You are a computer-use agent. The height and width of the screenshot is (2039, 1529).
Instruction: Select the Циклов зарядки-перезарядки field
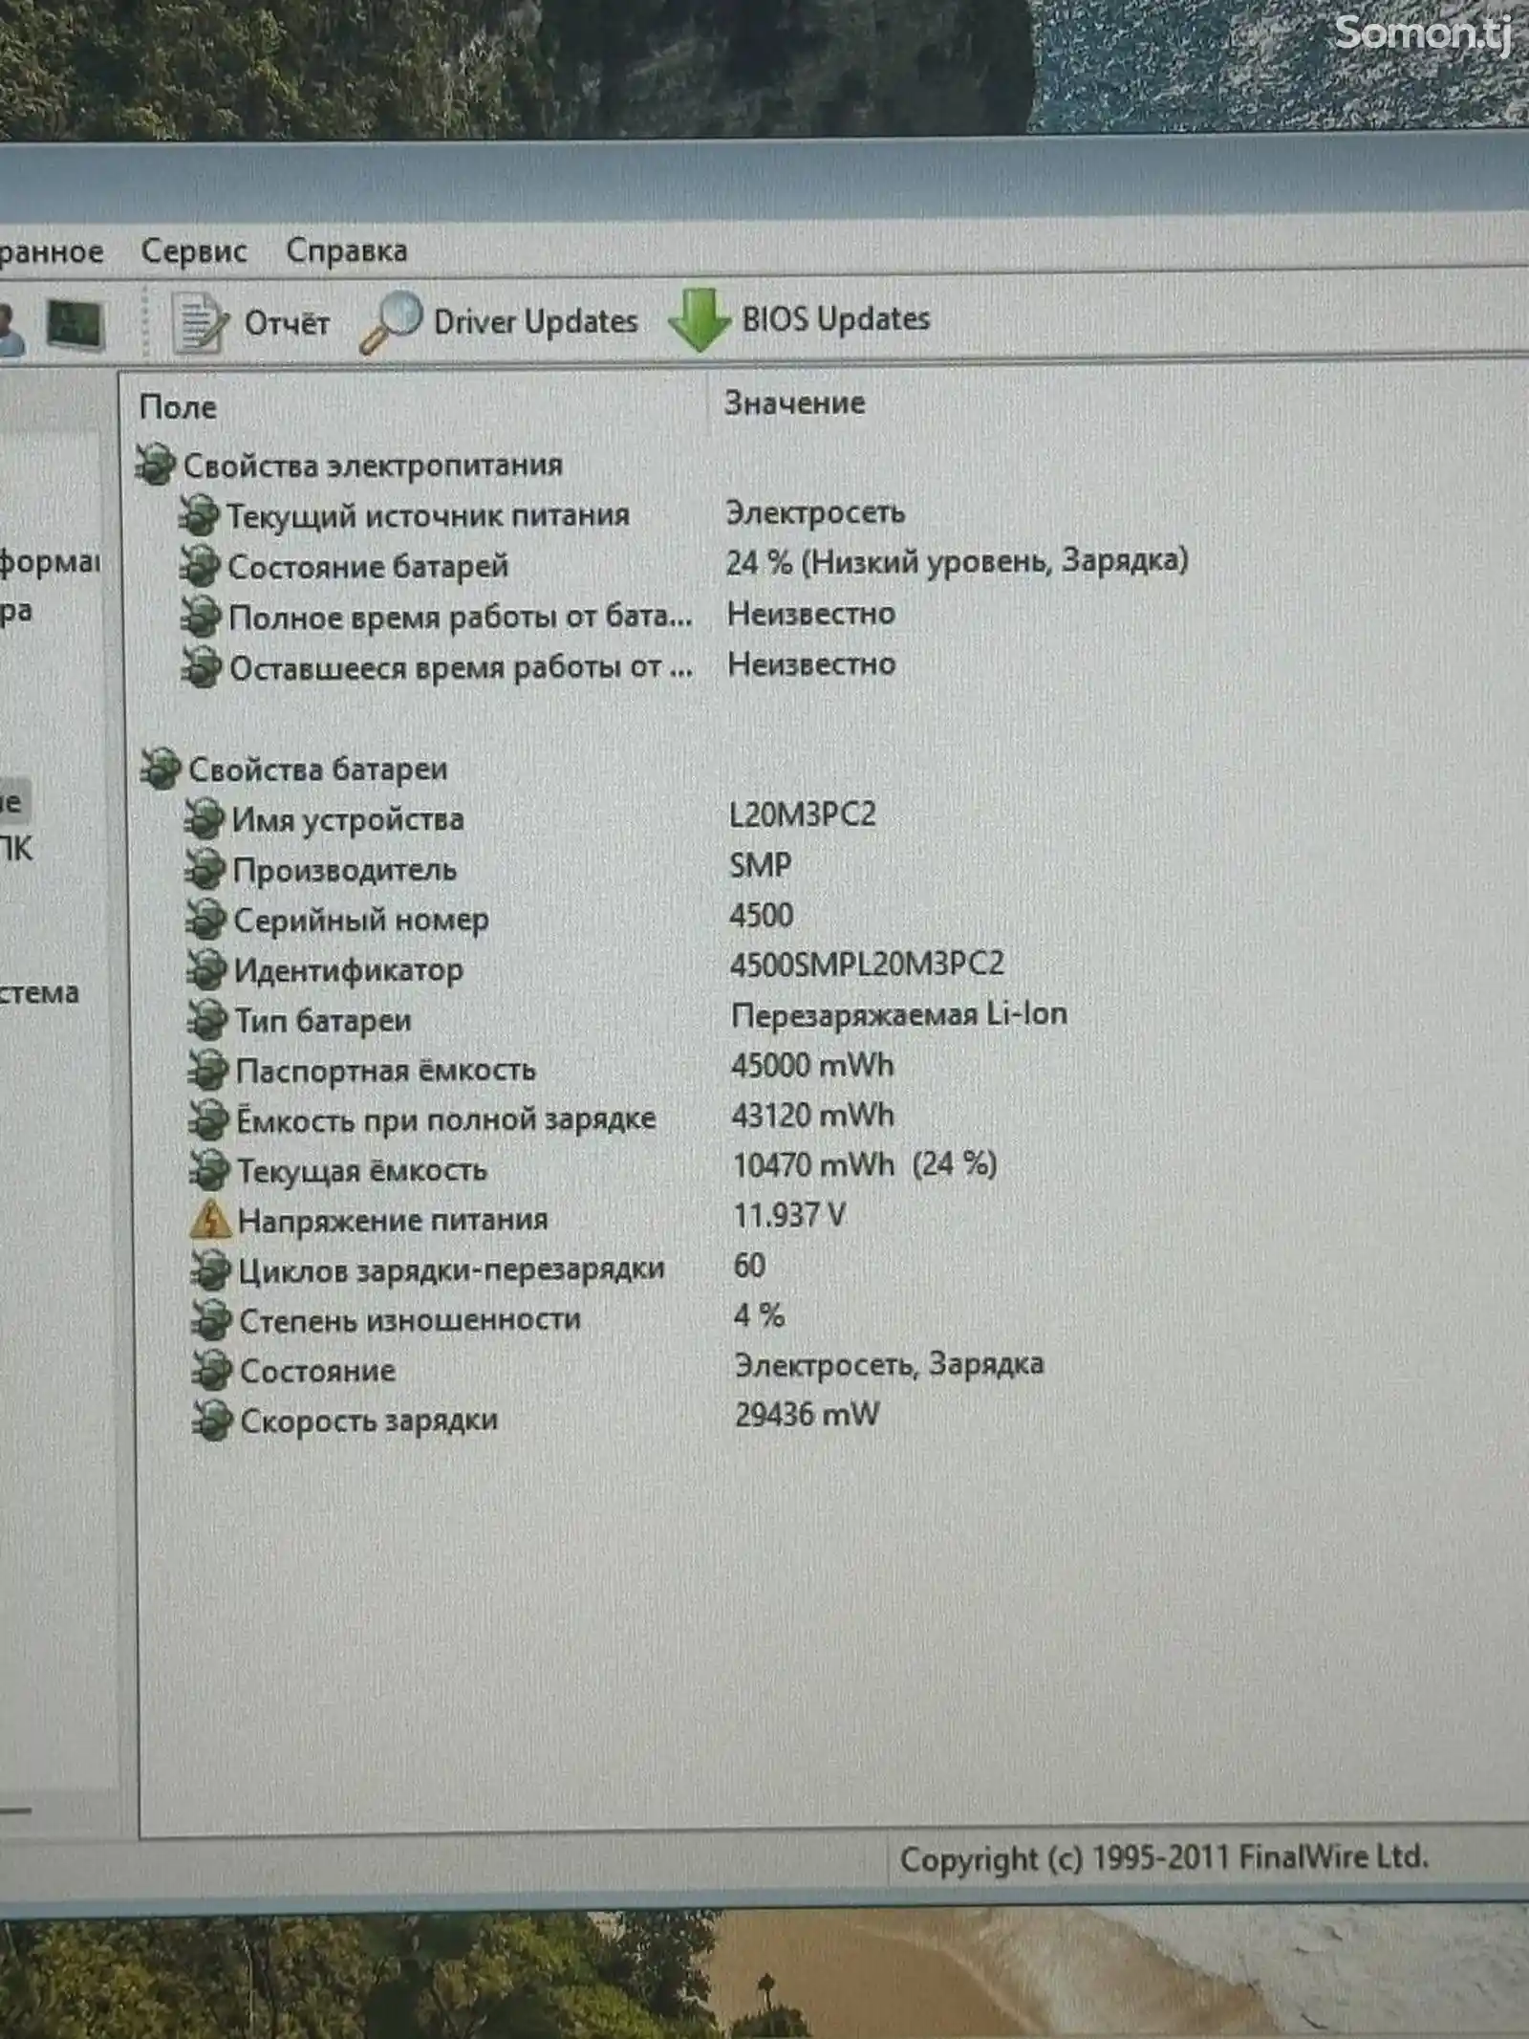click(451, 1270)
